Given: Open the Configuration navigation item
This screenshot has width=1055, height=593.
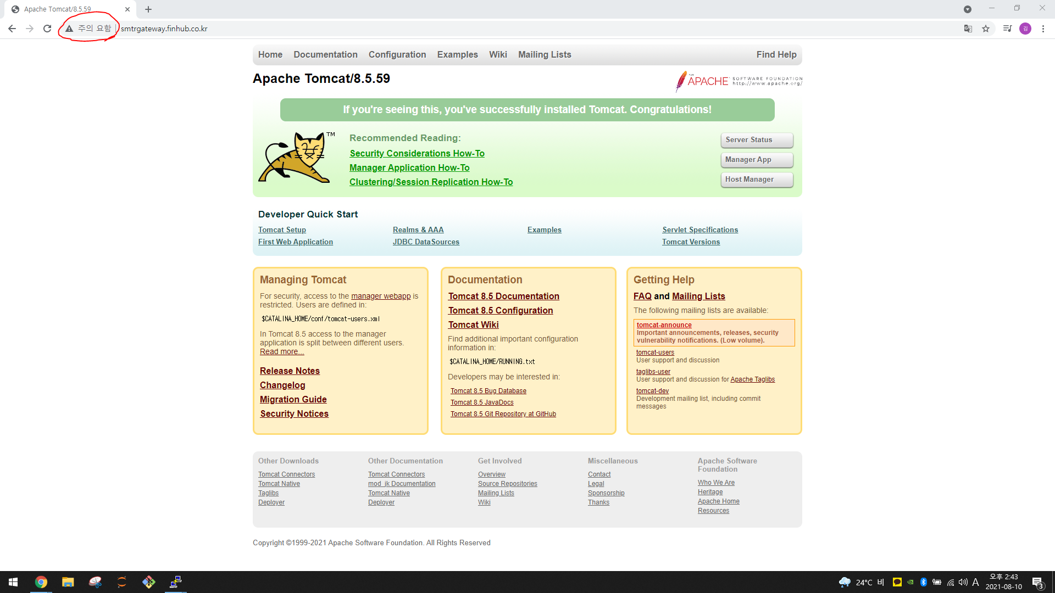Looking at the screenshot, I should pyautogui.click(x=397, y=54).
